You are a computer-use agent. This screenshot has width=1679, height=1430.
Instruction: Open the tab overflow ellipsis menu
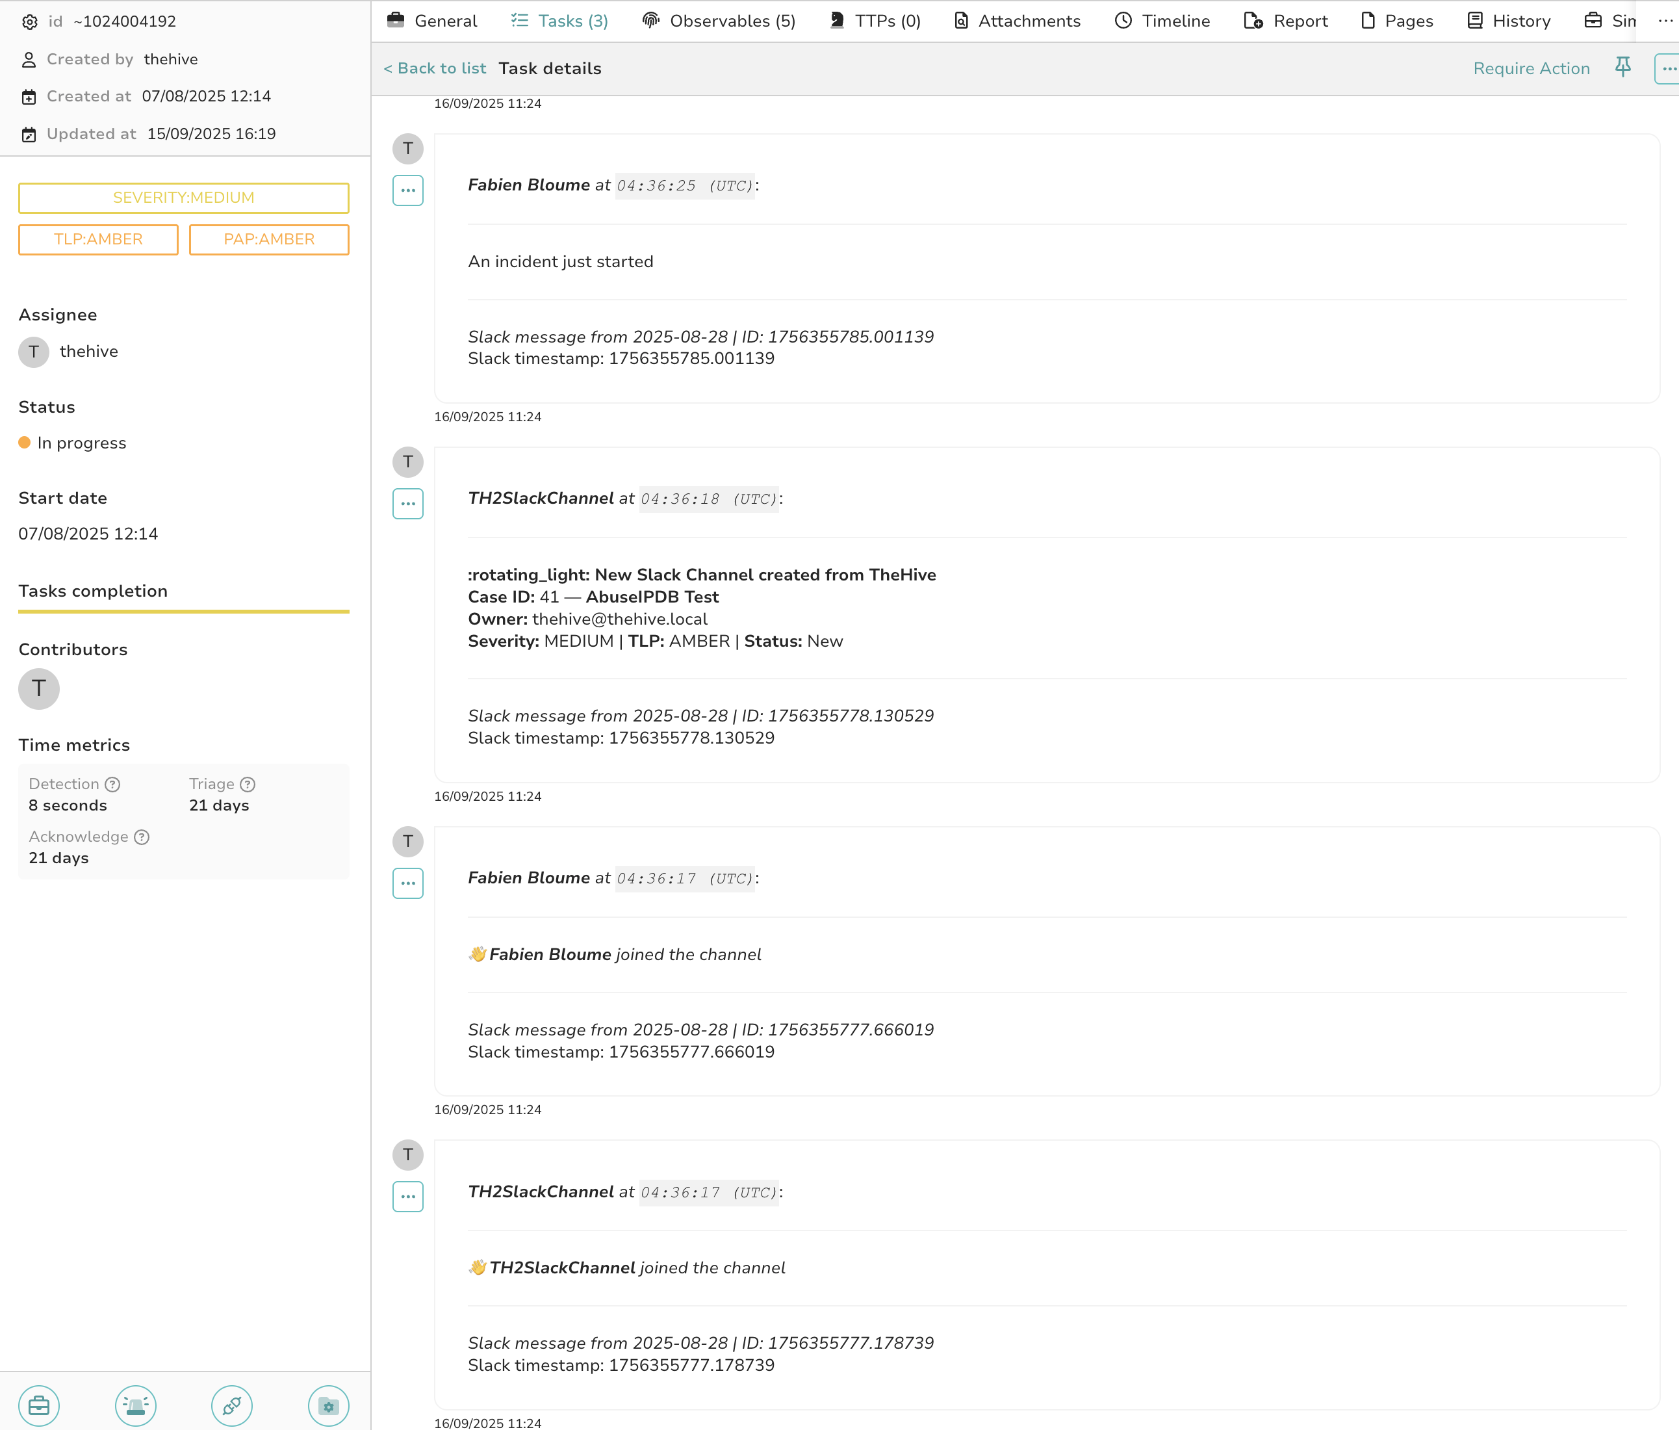(x=1667, y=20)
